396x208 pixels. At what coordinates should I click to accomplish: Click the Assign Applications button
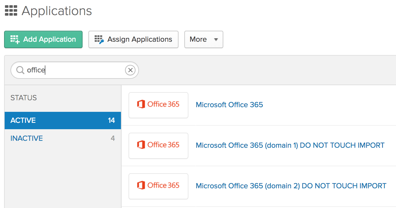click(x=133, y=39)
